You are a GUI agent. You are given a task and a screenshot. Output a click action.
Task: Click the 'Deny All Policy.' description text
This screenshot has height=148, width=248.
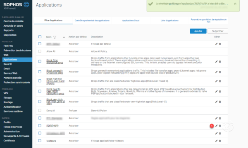[99, 111]
